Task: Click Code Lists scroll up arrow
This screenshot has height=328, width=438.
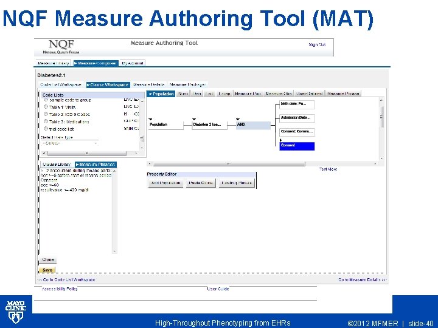Action: tap(142, 101)
